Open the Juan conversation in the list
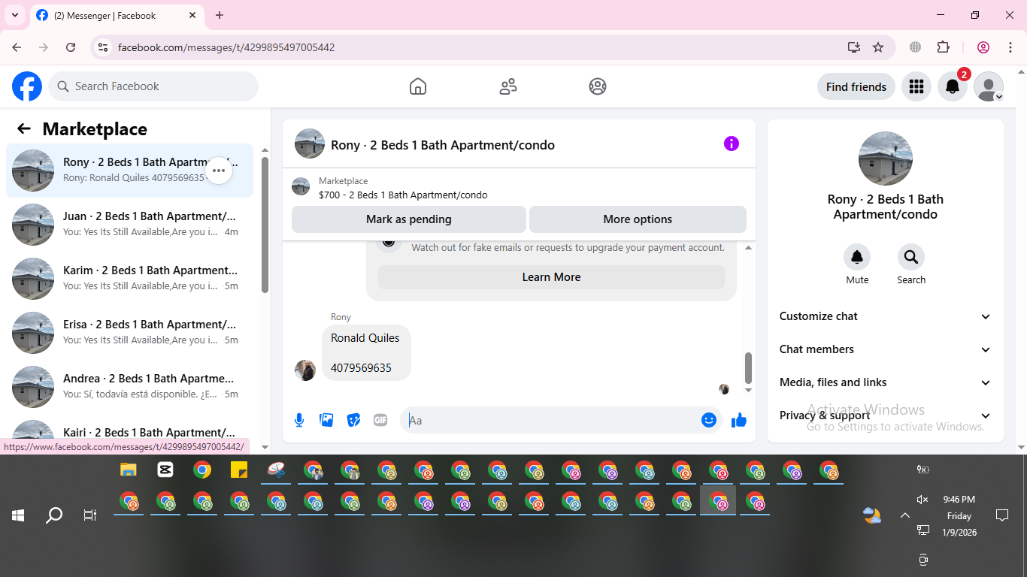 (129, 225)
